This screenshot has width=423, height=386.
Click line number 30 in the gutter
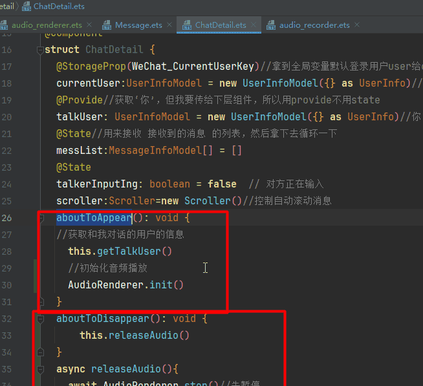(6, 285)
